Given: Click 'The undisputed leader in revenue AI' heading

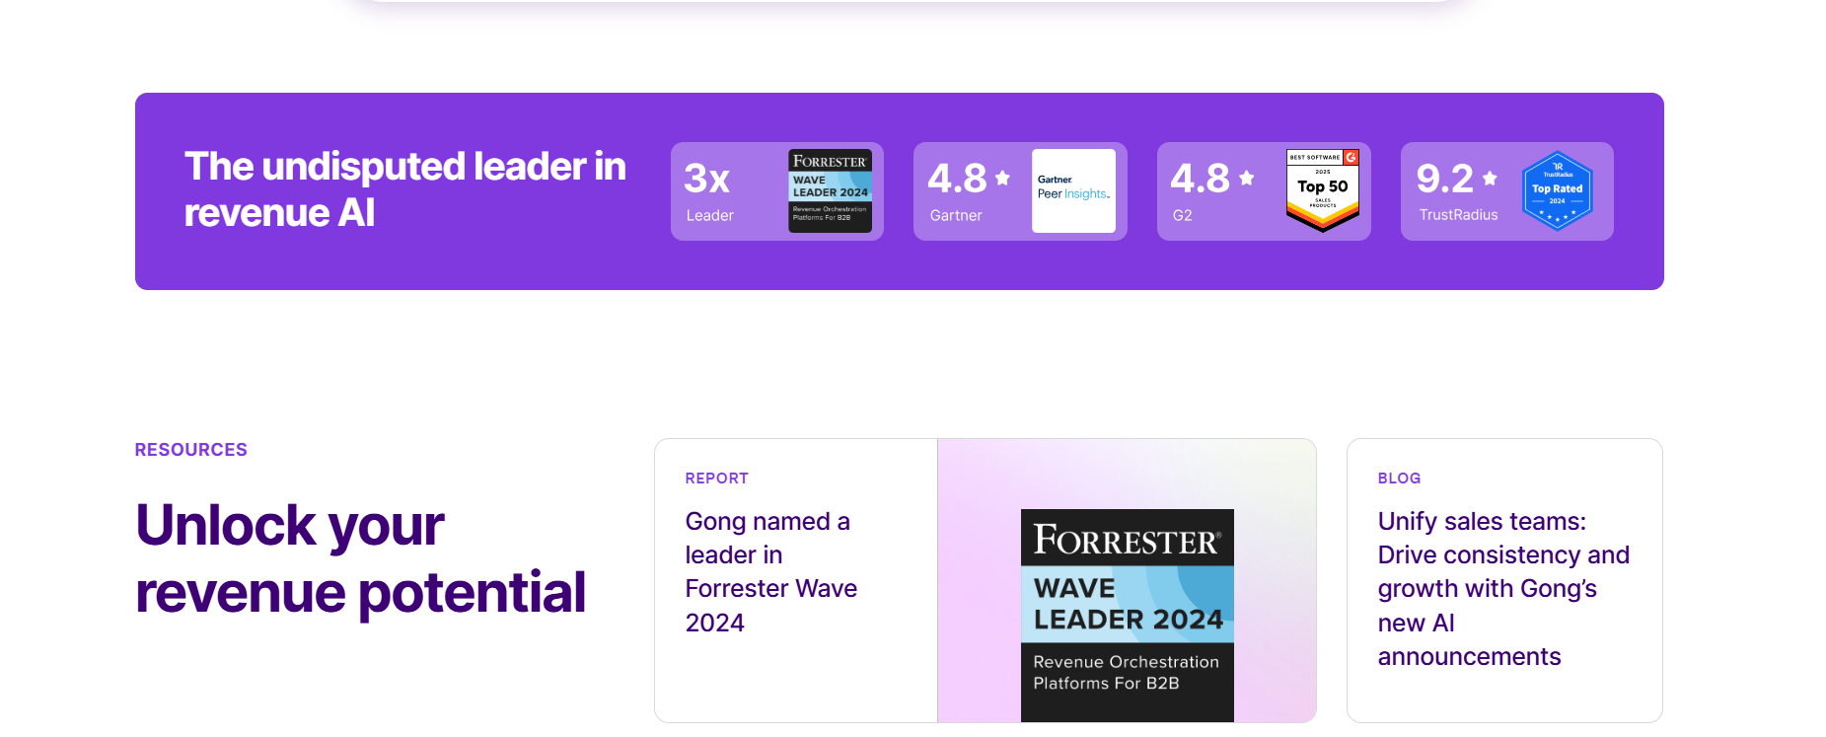Looking at the screenshot, I should pyautogui.click(x=405, y=189).
